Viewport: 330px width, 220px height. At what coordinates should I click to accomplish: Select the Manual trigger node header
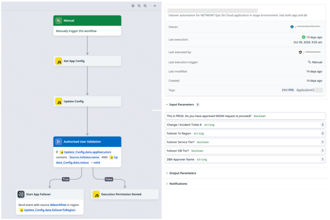click(87, 20)
